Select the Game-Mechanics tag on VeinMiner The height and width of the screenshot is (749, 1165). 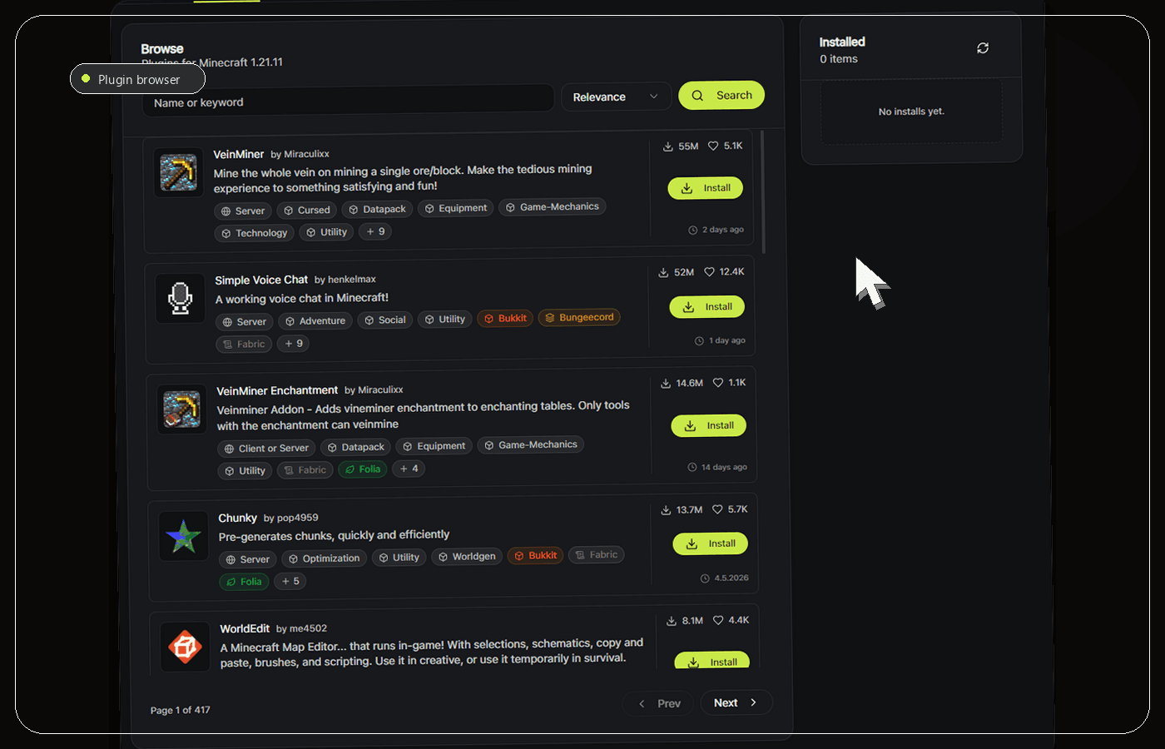tap(552, 207)
